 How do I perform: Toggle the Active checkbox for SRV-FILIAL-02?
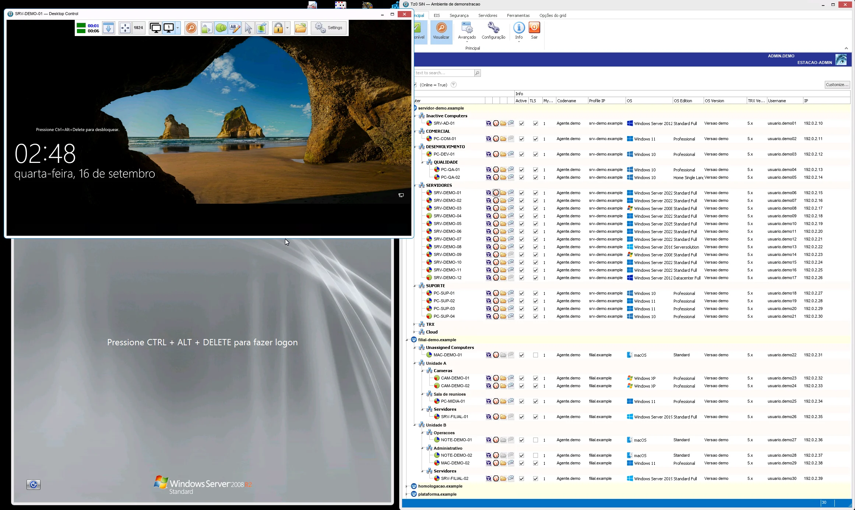(x=521, y=479)
